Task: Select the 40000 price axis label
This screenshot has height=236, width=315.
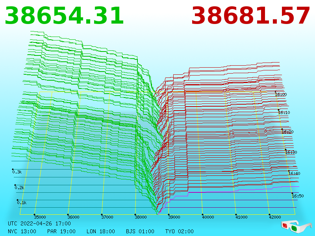Action: 208,217
